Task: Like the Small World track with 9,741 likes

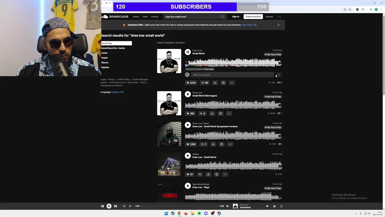Action: (x=191, y=83)
